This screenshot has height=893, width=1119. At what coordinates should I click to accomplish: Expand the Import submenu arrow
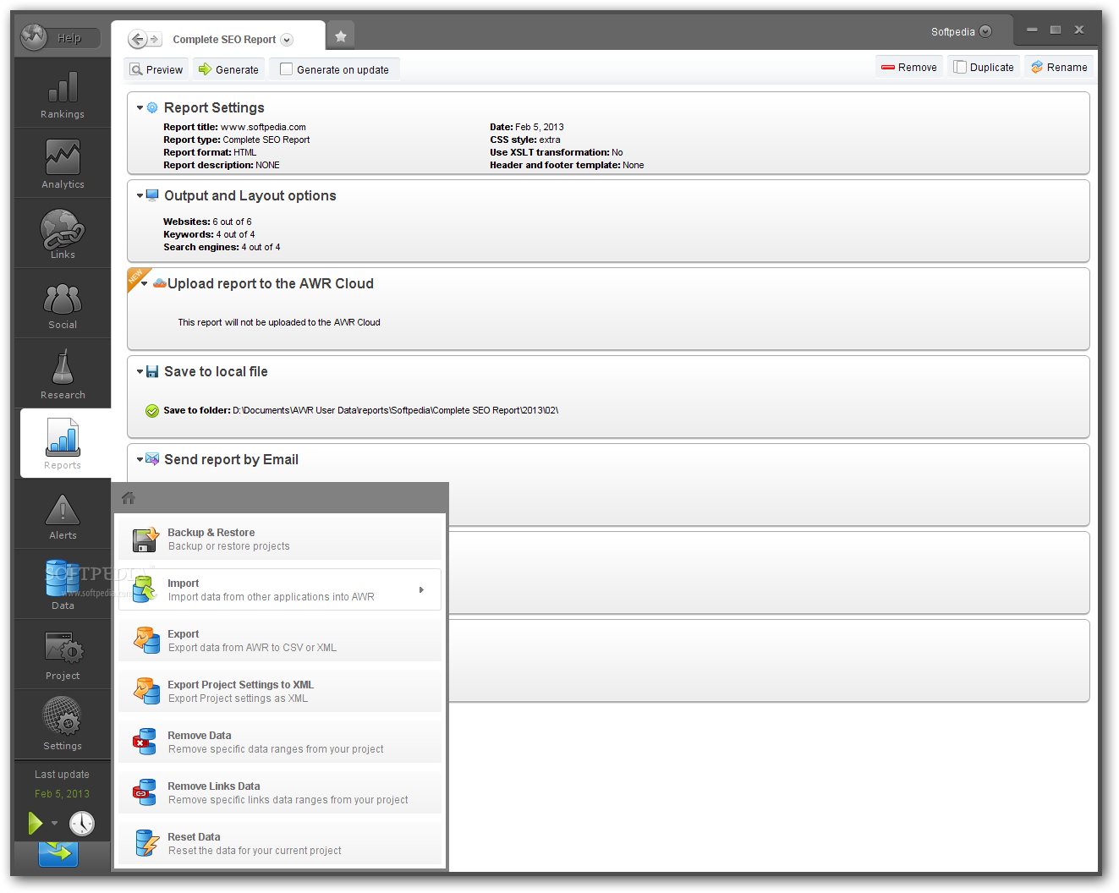pyautogui.click(x=421, y=589)
